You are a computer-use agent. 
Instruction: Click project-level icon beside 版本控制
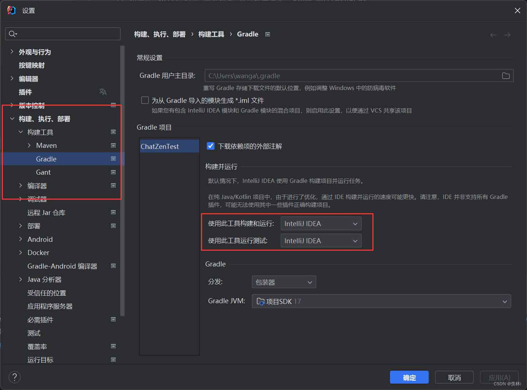point(113,105)
